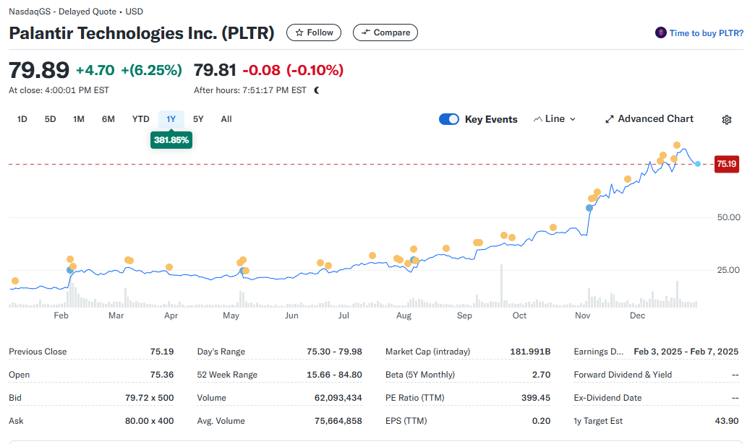Click the 381.85% return badge

coord(171,140)
